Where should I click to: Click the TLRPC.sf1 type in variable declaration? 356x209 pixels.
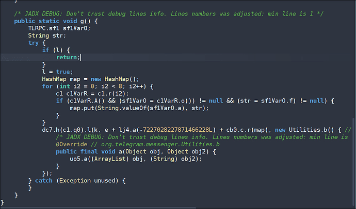coord(45,28)
